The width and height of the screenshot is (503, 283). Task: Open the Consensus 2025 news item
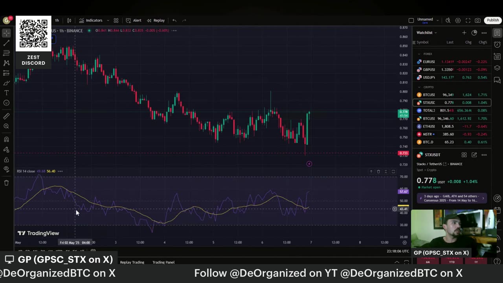pos(452,198)
